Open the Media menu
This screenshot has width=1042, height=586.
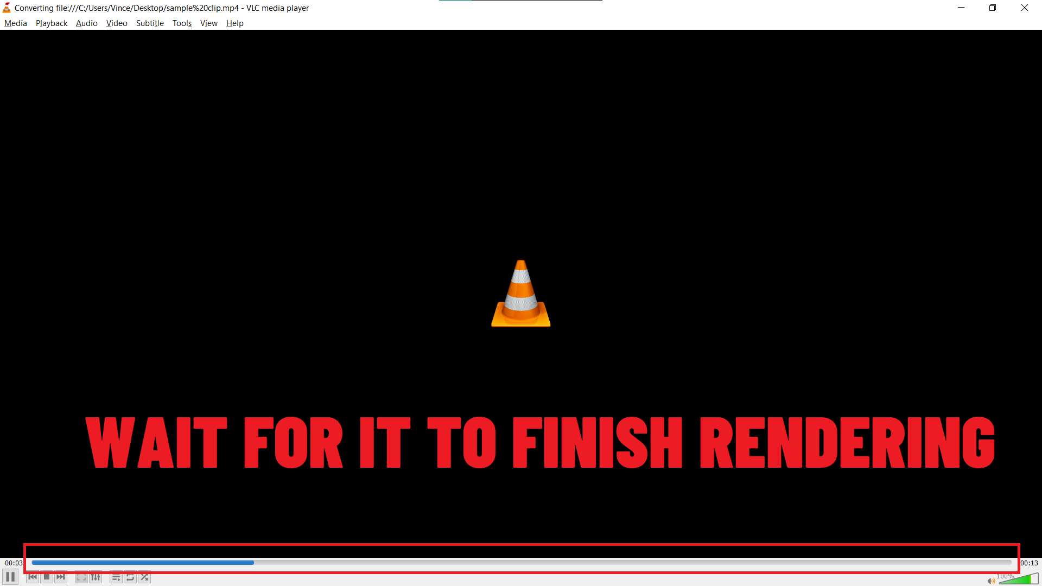[x=15, y=23]
